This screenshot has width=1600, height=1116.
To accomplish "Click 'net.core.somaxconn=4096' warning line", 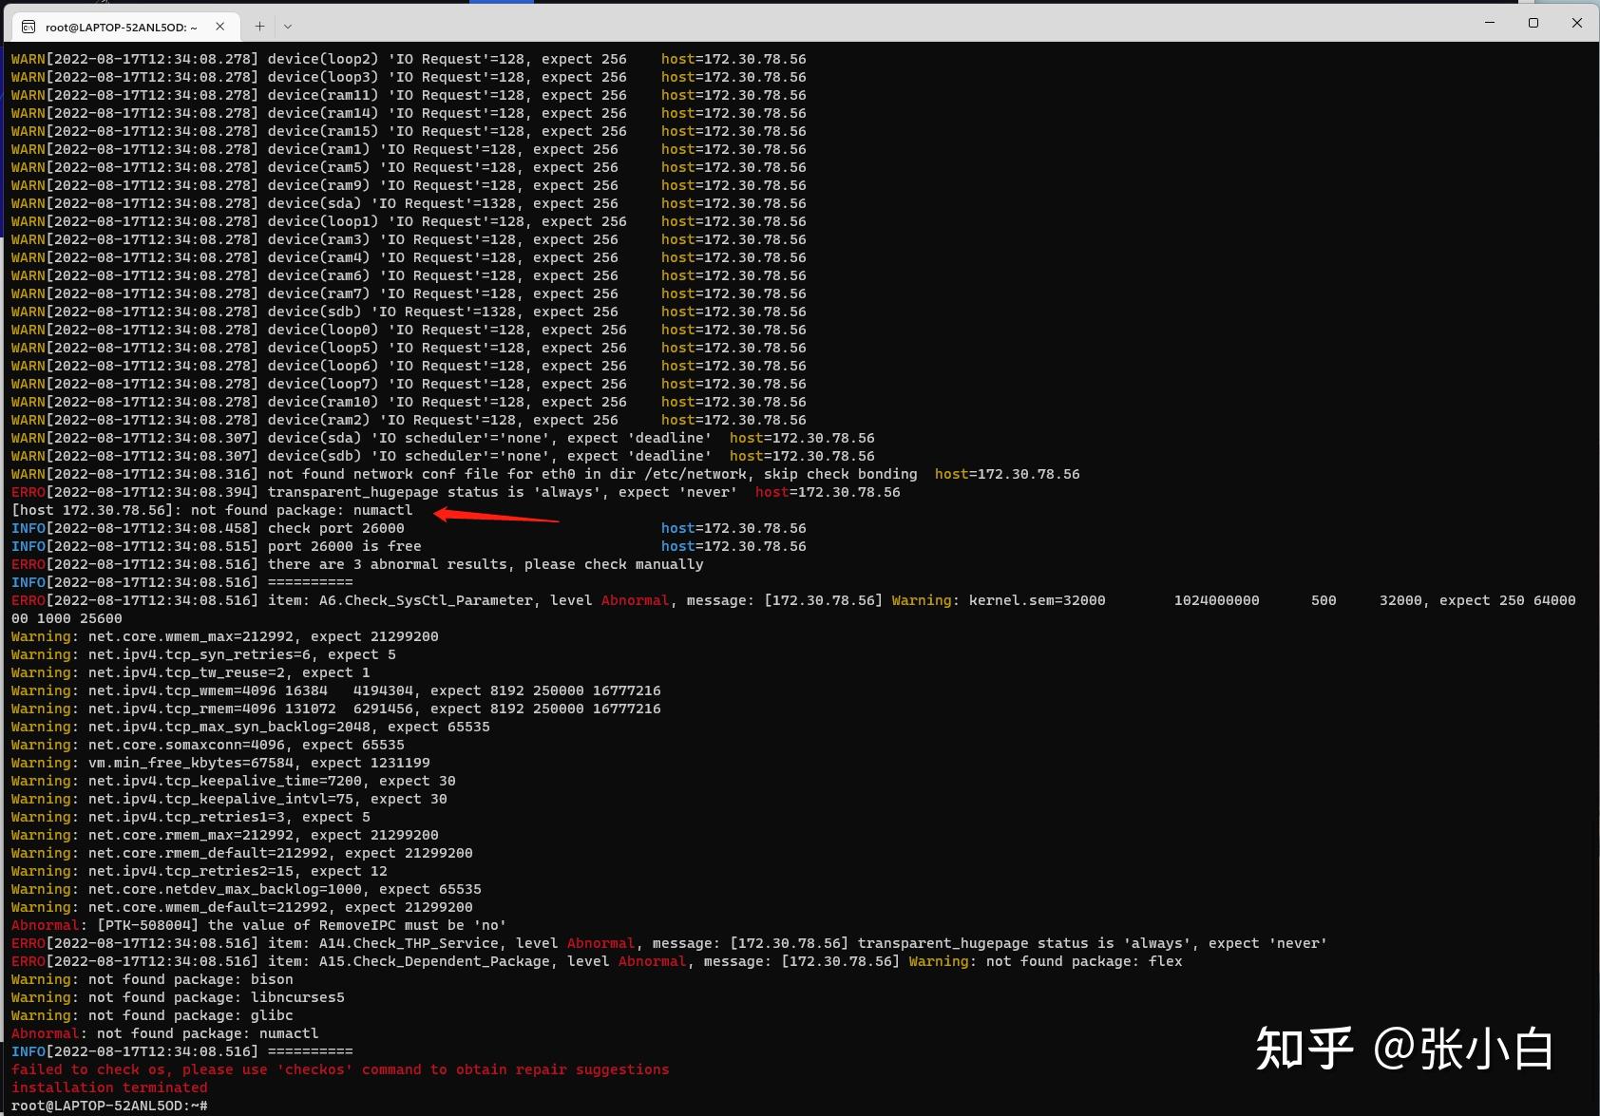I will coord(208,745).
